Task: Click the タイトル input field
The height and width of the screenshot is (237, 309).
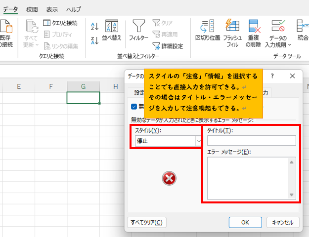Action: tap(252, 141)
